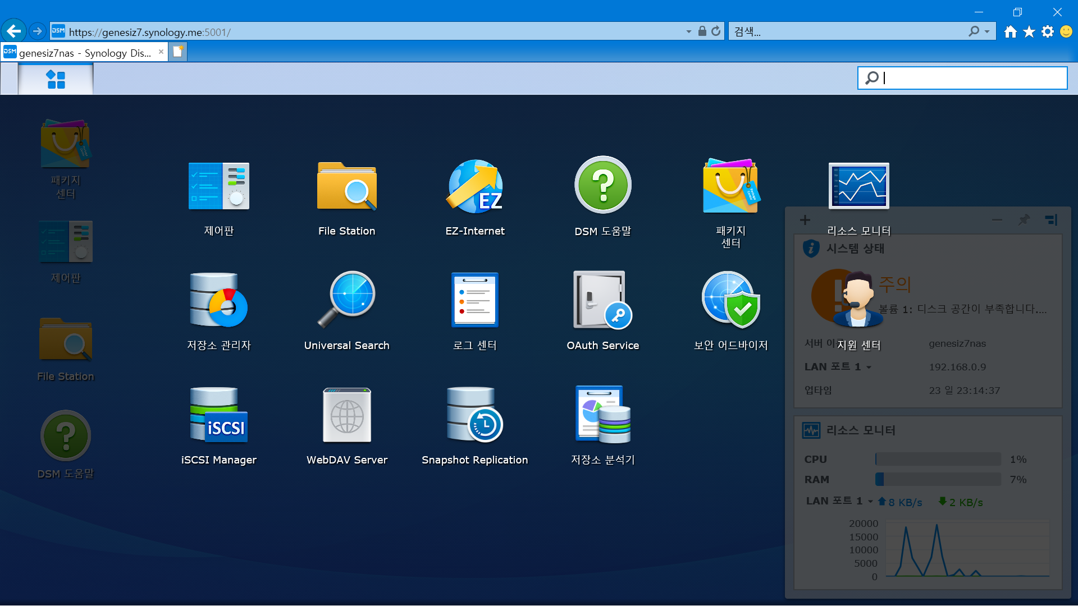
Task: Click the RAM usage bar
Action: (x=938, y=479)
